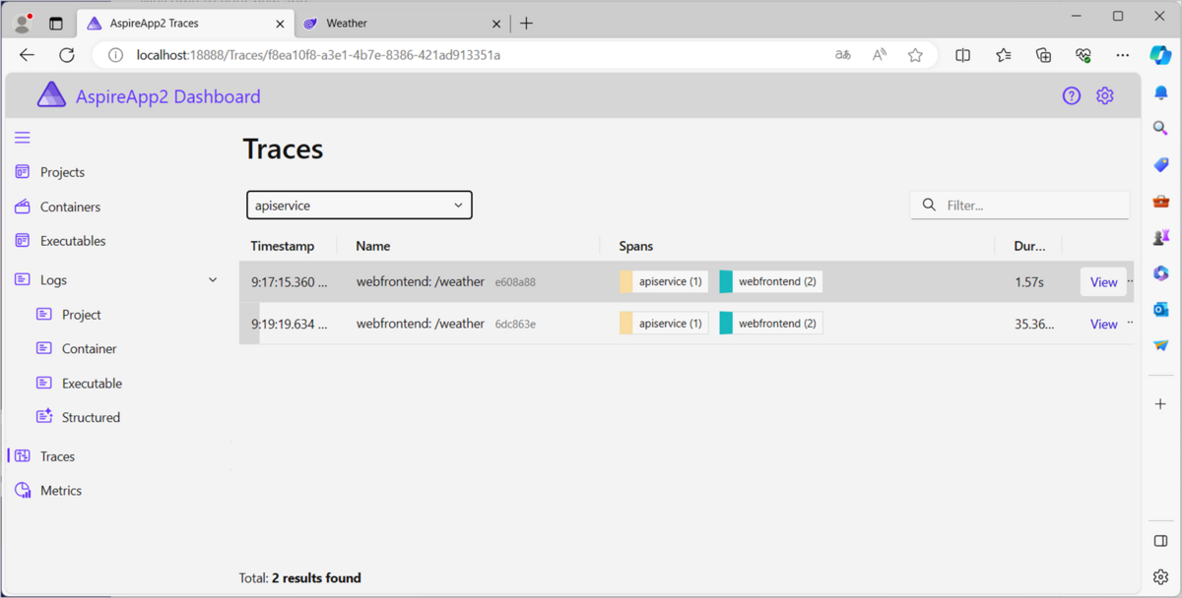This screenshot has width=1182, height=598.
Task: Click the browser address bar URL
Action: [318, 55]
